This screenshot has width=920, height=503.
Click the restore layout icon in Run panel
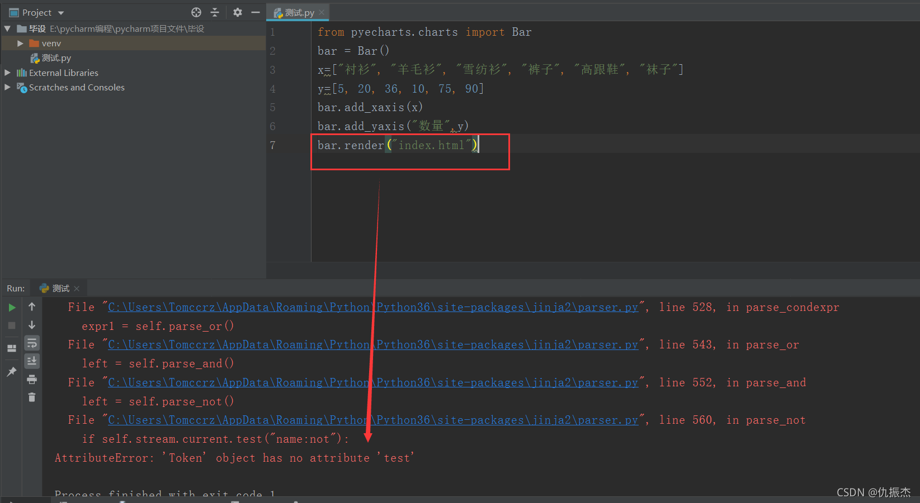pos(12,348)
